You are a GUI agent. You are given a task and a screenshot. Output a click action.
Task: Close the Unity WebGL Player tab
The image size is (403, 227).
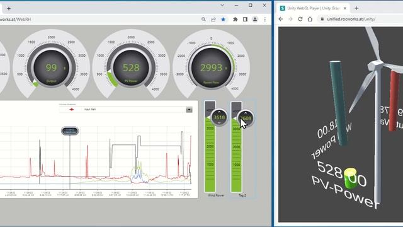(345, 8)
